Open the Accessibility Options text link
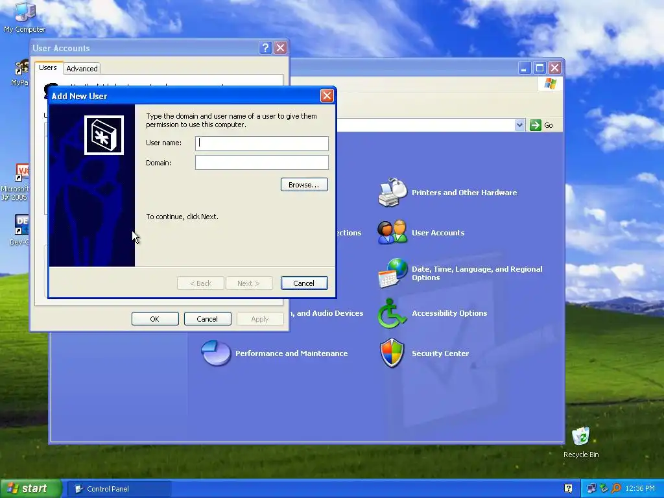Viewport: 664px width, 498px height. click(449, 313)
